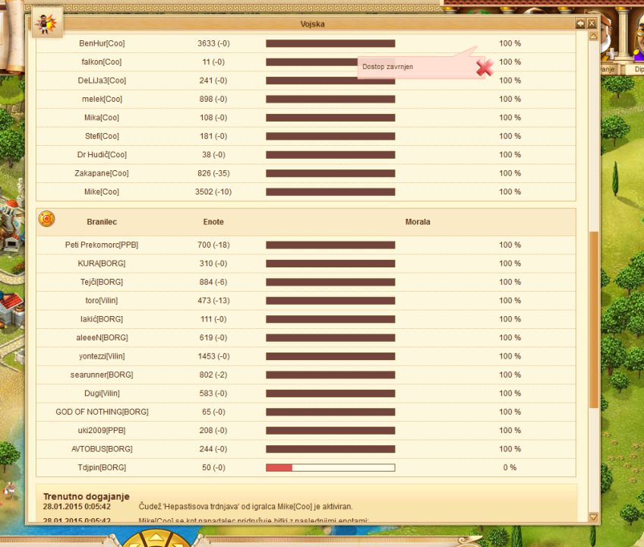Click the units value 884 (-6)
The image size is (644, 547).
(213, 282)
